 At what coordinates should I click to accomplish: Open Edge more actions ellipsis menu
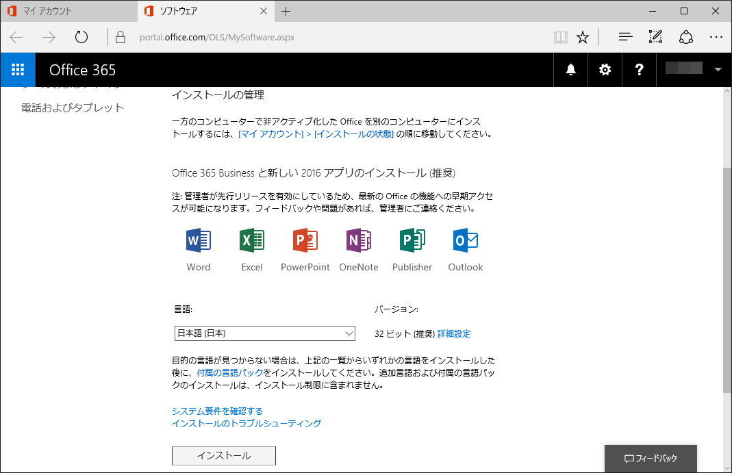(x=716, y=37)
